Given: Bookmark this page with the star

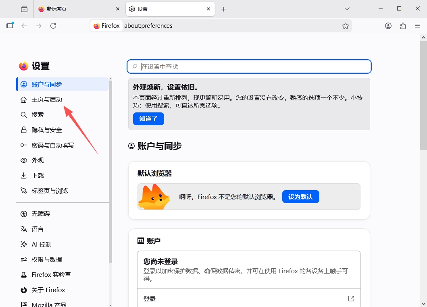Looking at the screenshot, I should (x=346, y=26).
